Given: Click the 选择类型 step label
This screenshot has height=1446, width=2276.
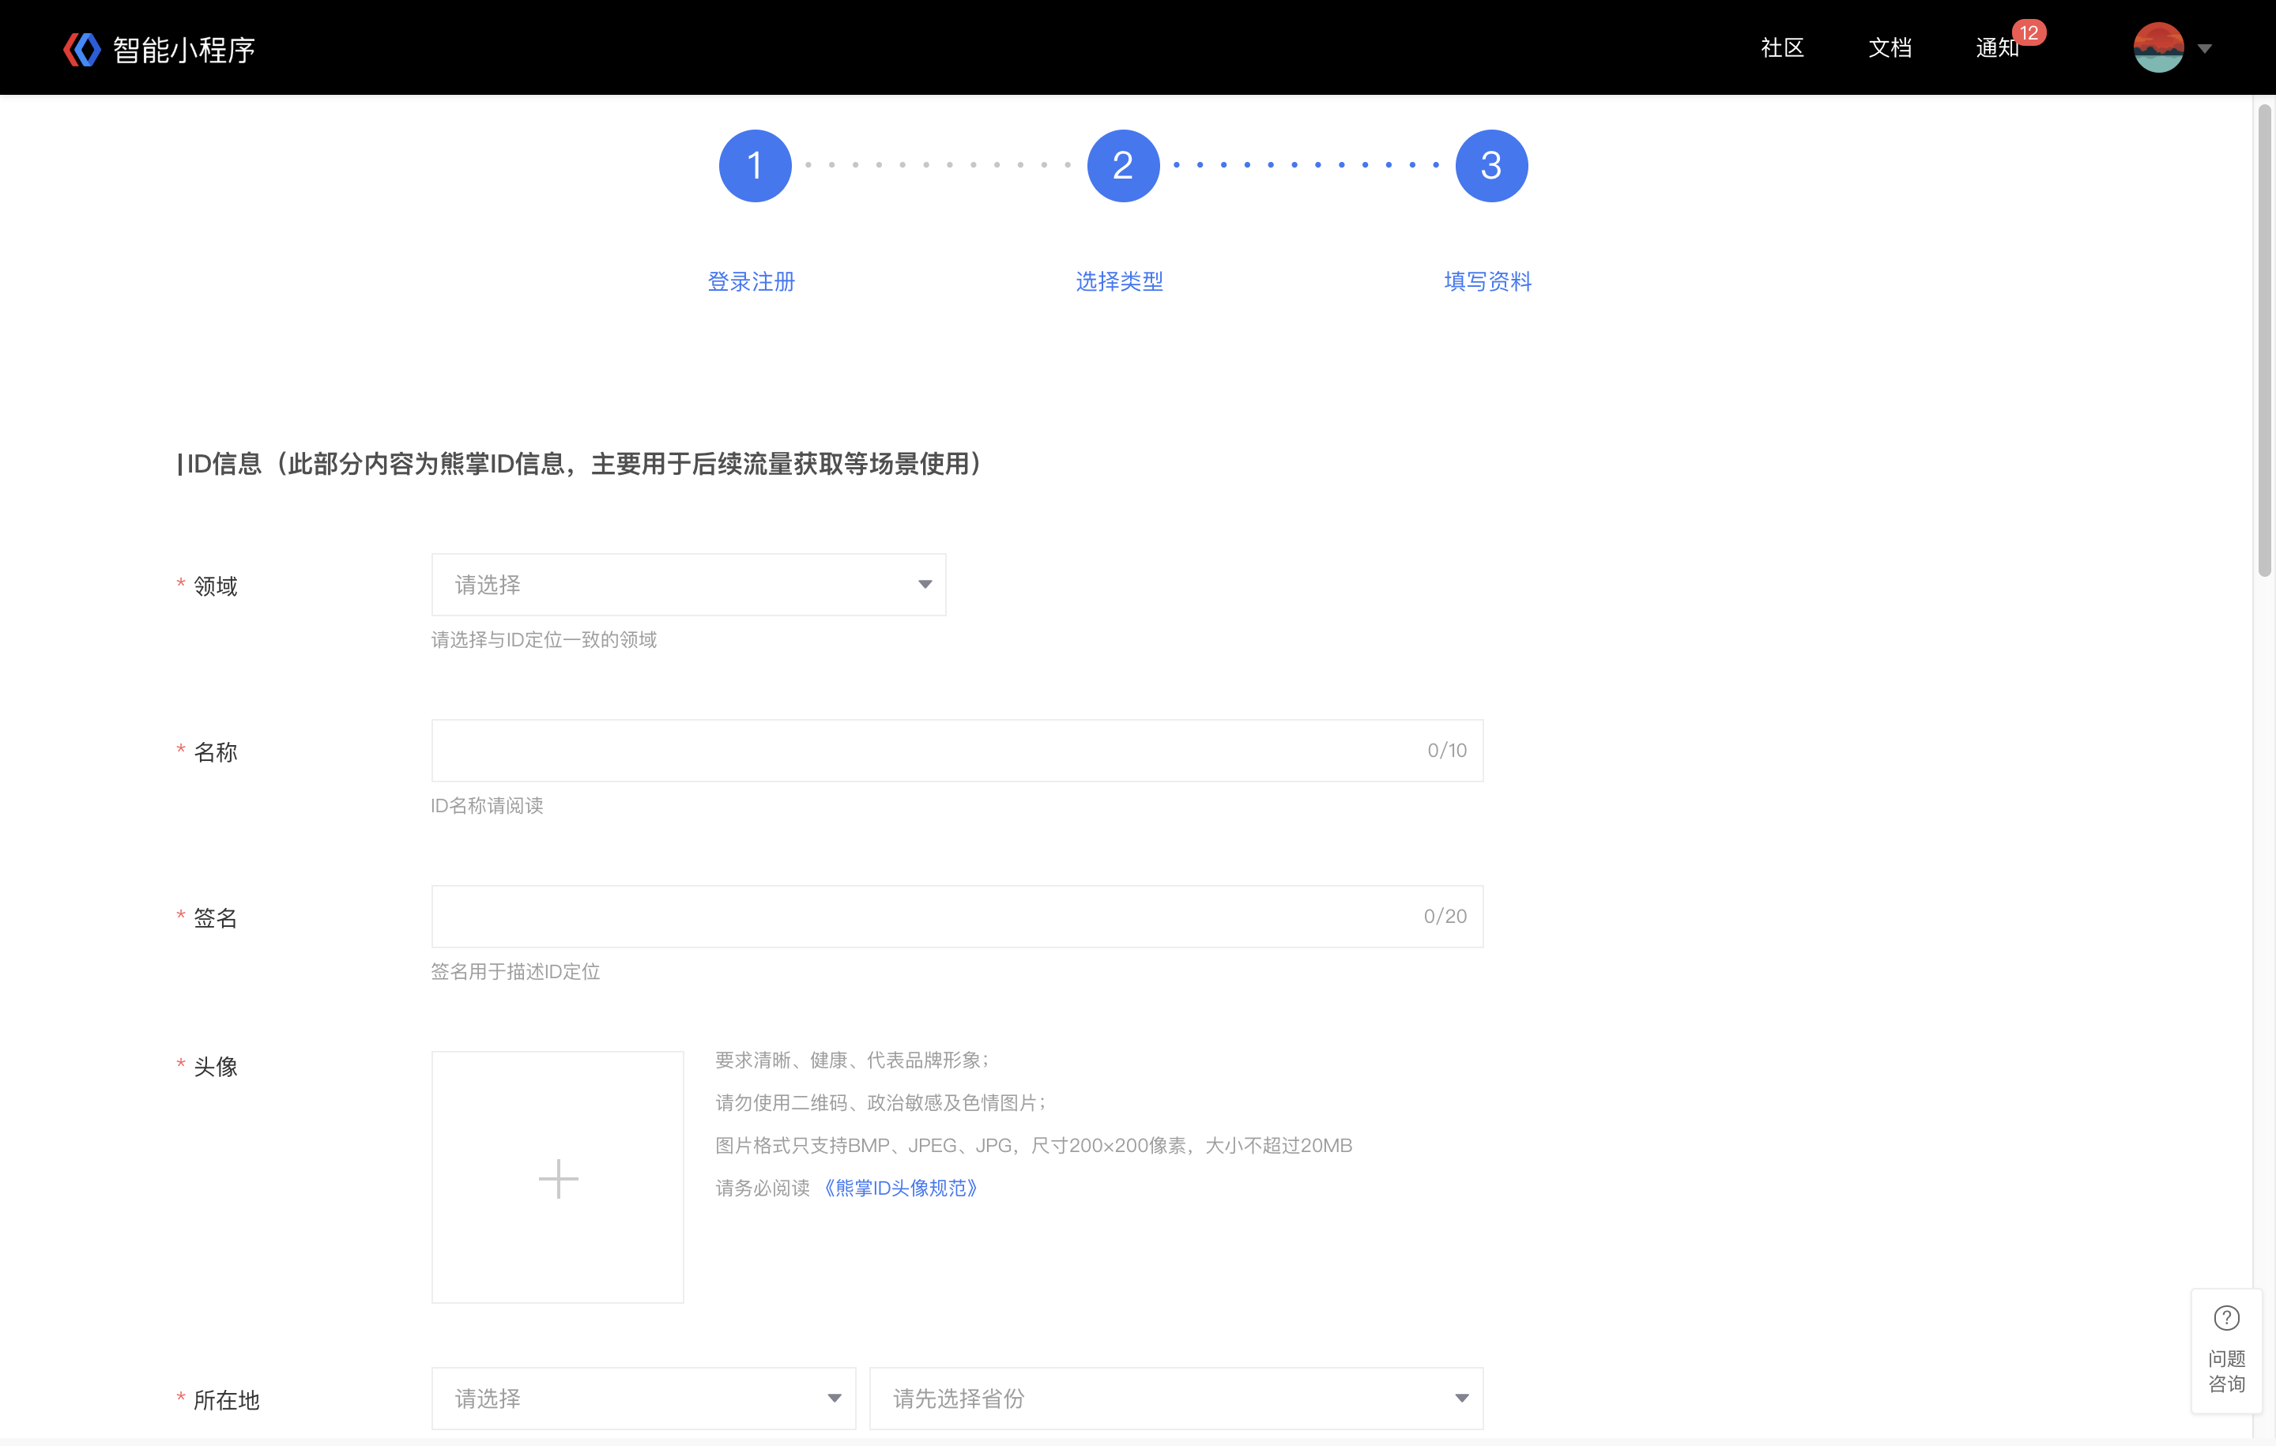Looking at the screenshot, I should point(1119,281).
